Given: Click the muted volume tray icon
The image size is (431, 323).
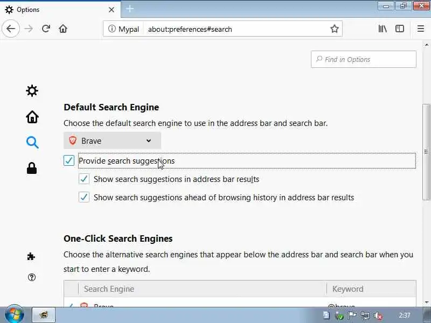Looking at the screenshot, I should (x=378, y=315).
